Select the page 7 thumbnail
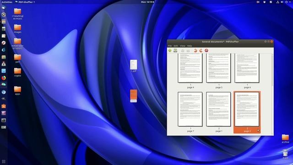 click(x=190, y=109)
